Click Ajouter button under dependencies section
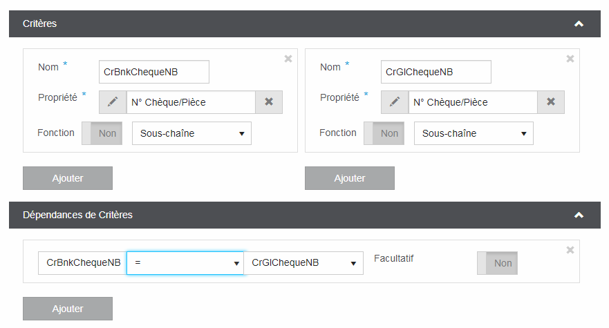The height and width of the screenshot is (328, 609). [68, 309]
